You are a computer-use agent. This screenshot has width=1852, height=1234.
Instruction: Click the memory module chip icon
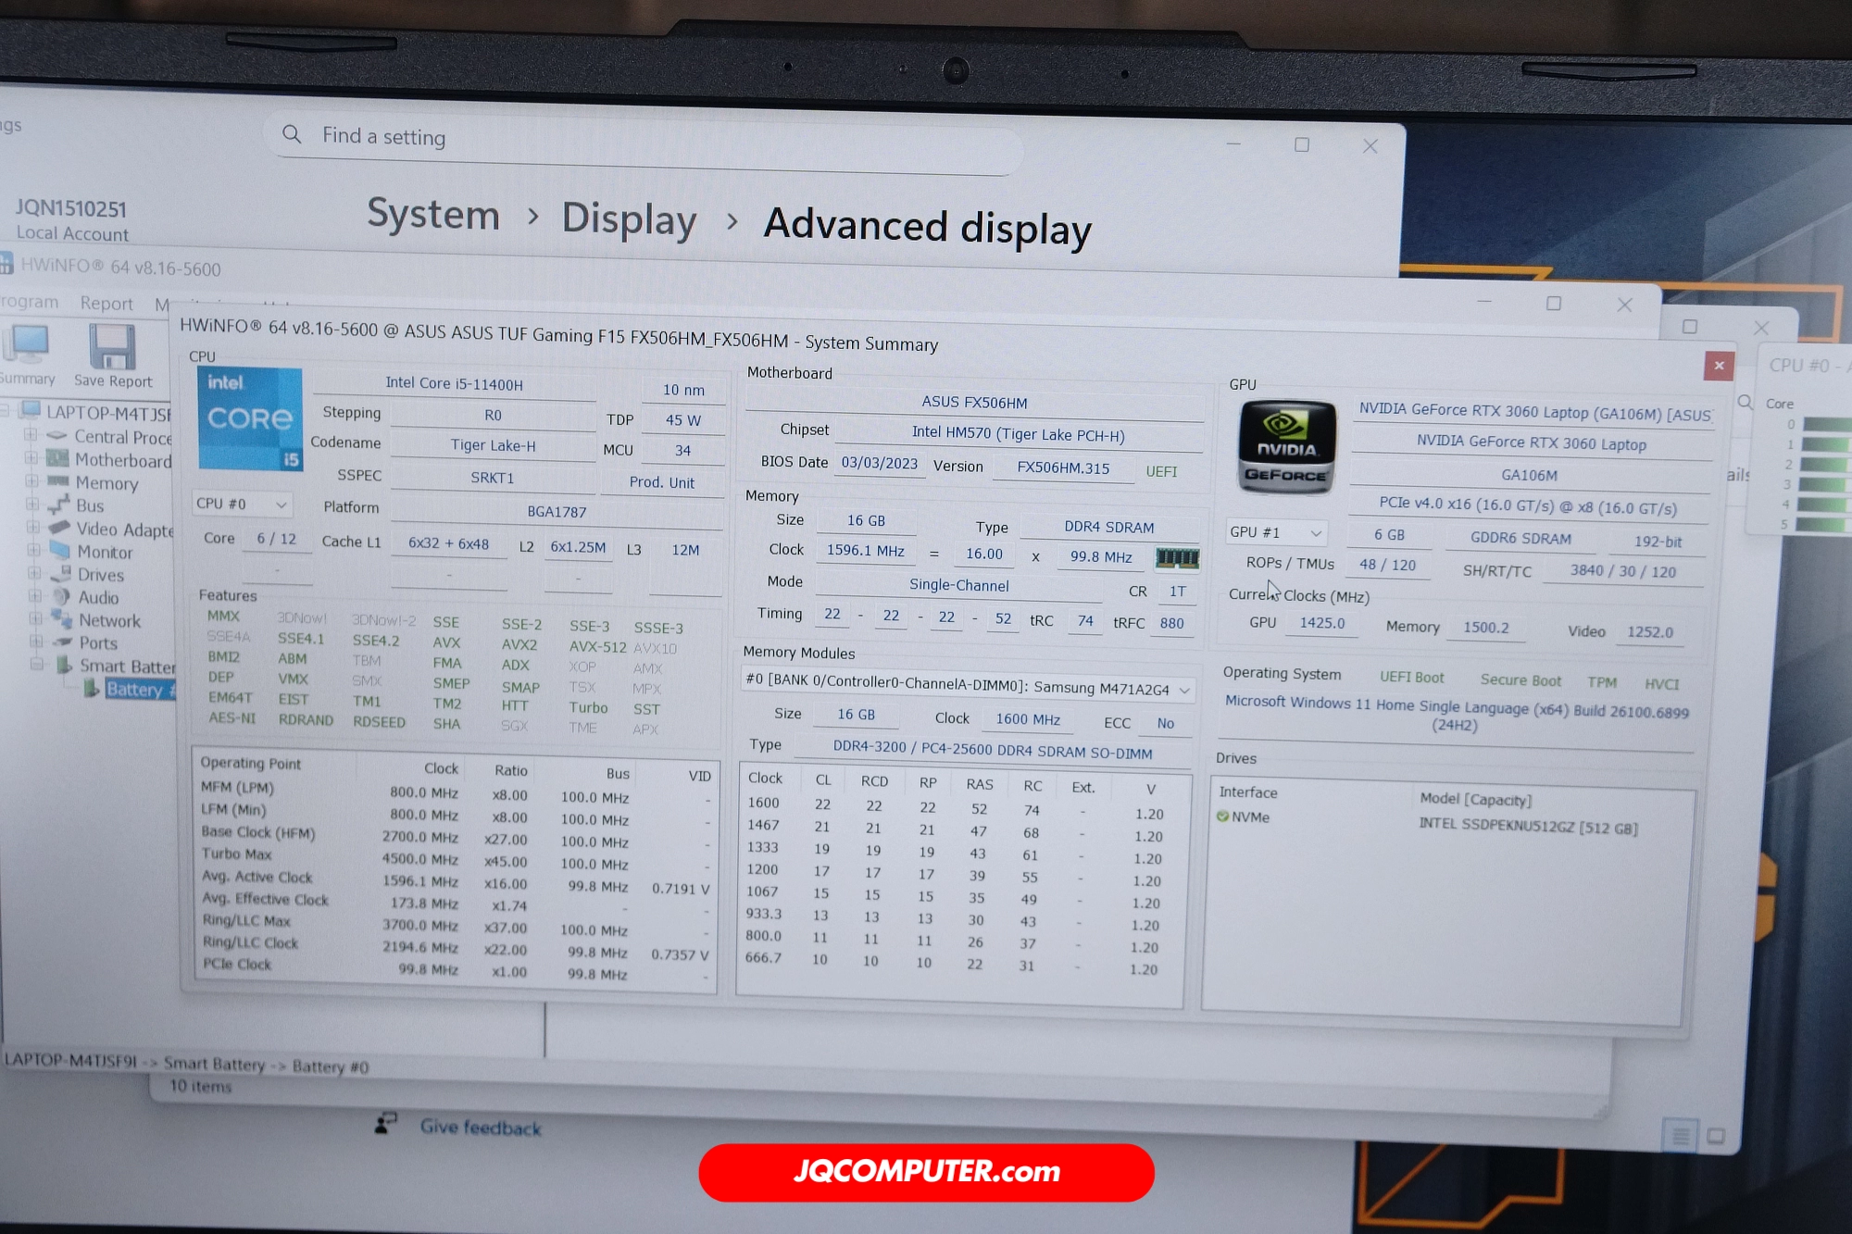(1177, 557)
